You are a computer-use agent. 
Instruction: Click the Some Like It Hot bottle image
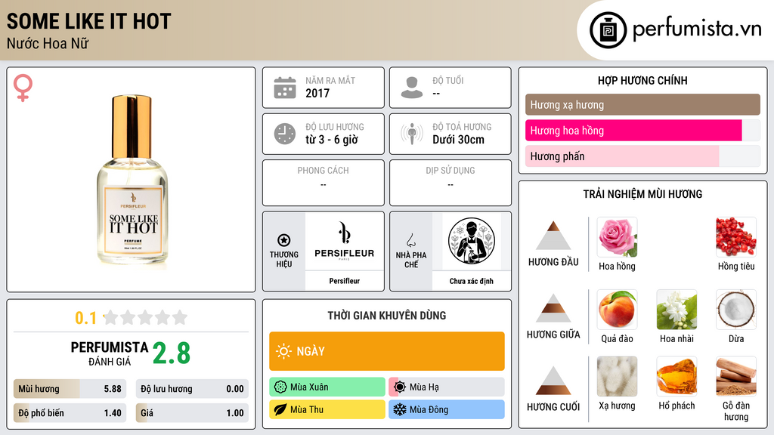coord(132,180)
